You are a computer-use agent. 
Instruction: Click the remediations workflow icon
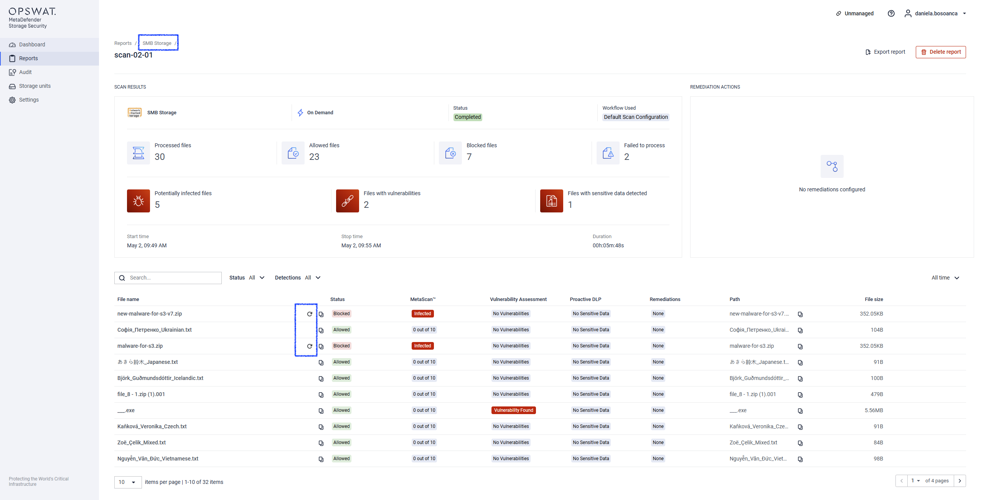pyautogui.click(x=832, y=166)
